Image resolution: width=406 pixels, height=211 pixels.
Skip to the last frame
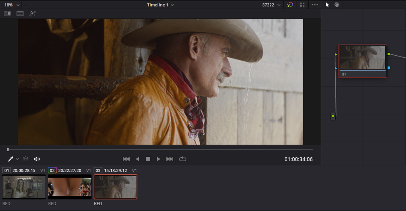(170, 159)
